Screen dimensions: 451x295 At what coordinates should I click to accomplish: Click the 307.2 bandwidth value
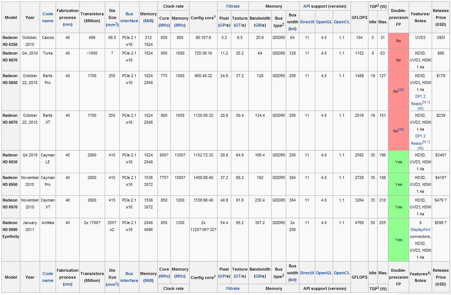[260, 223]
